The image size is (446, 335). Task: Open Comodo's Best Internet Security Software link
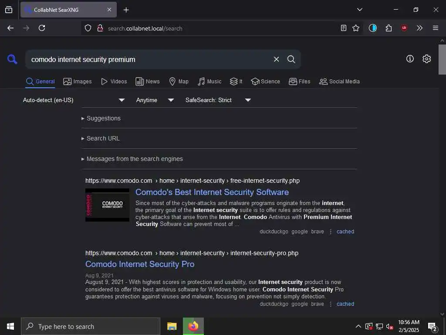pos(212,192)
